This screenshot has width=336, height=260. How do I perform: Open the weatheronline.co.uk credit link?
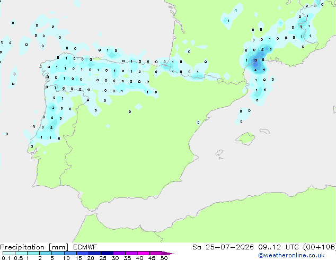291,256
